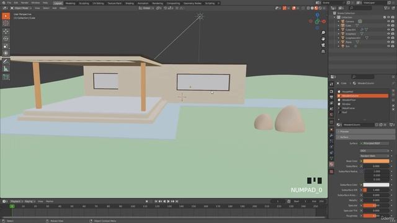Viewport: 397px width, 223px height.
Task: Switch to the Shading workspace tab
Action: pos(130,3)
